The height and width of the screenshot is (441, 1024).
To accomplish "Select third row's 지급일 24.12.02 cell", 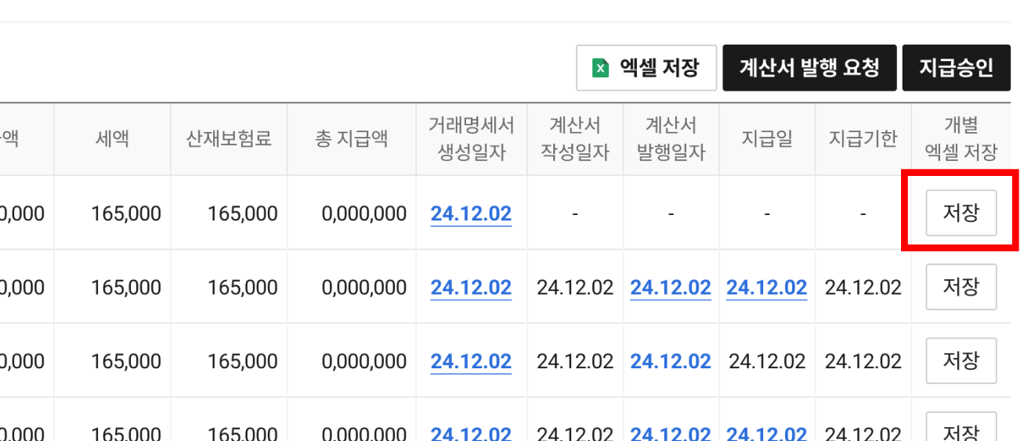I will point(767,362).
